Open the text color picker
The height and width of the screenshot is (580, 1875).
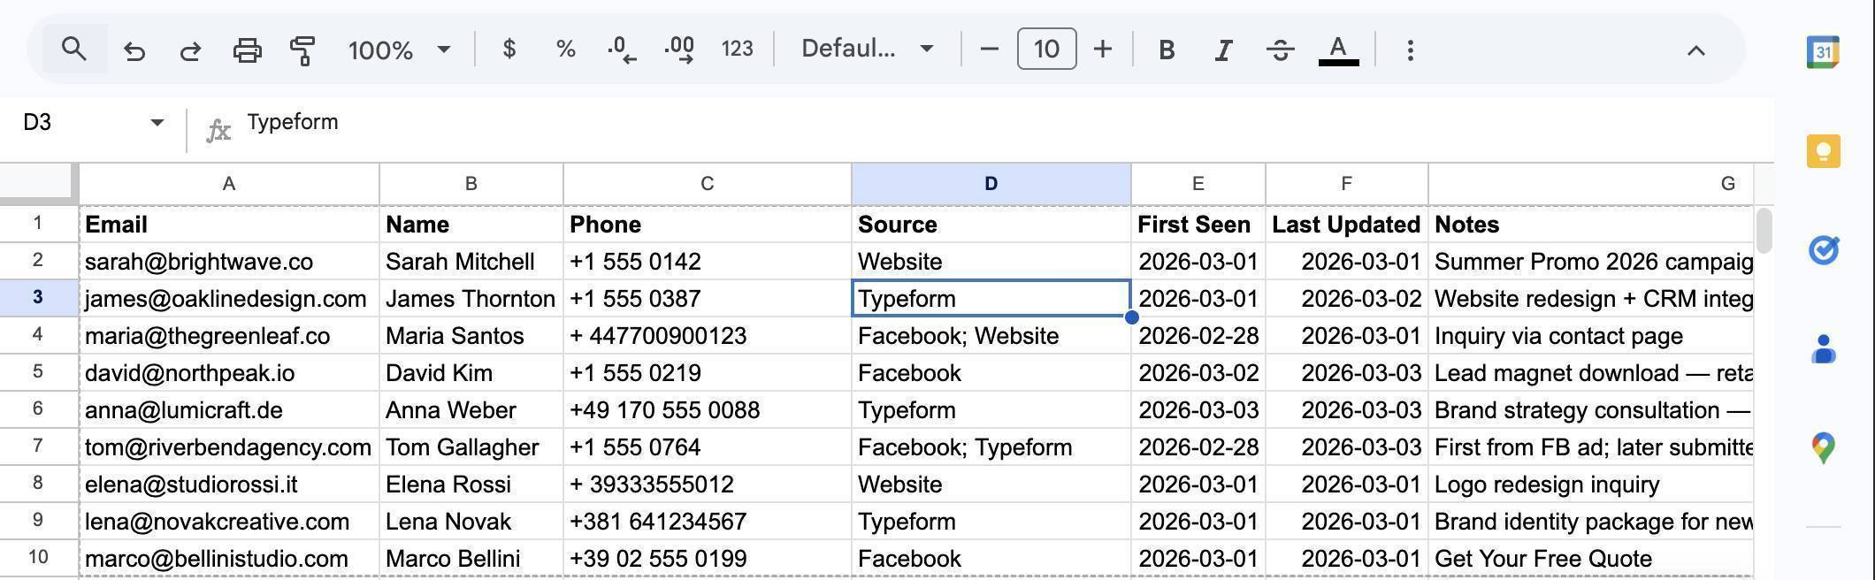pyautogui.click(x=1338, y=50)
